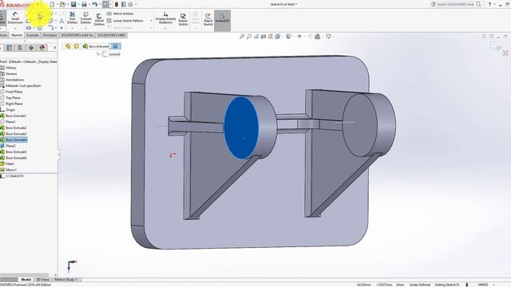The width and height of the screenshot is (511, 287).
Task: Click the Open file icon
Action: [62, 4]
